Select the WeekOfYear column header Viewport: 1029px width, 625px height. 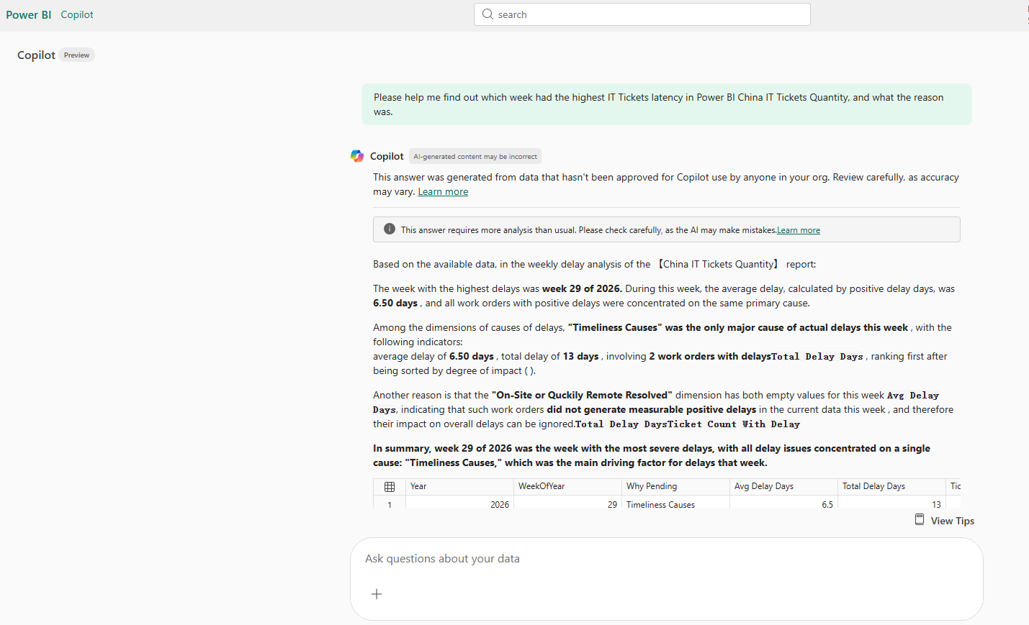pos(567,487)
